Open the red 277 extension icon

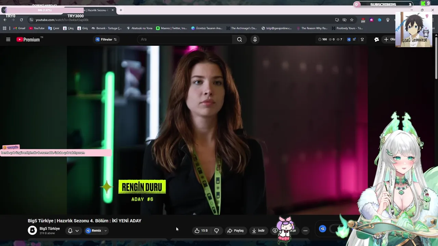tap(363, 20)
